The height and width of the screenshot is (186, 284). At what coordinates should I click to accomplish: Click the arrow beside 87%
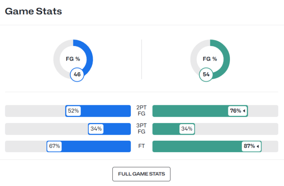pyautogui.click(x=258, y=146)
